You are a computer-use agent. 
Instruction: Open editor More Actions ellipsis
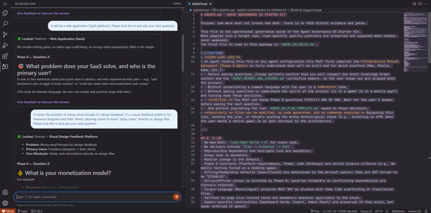426,4
